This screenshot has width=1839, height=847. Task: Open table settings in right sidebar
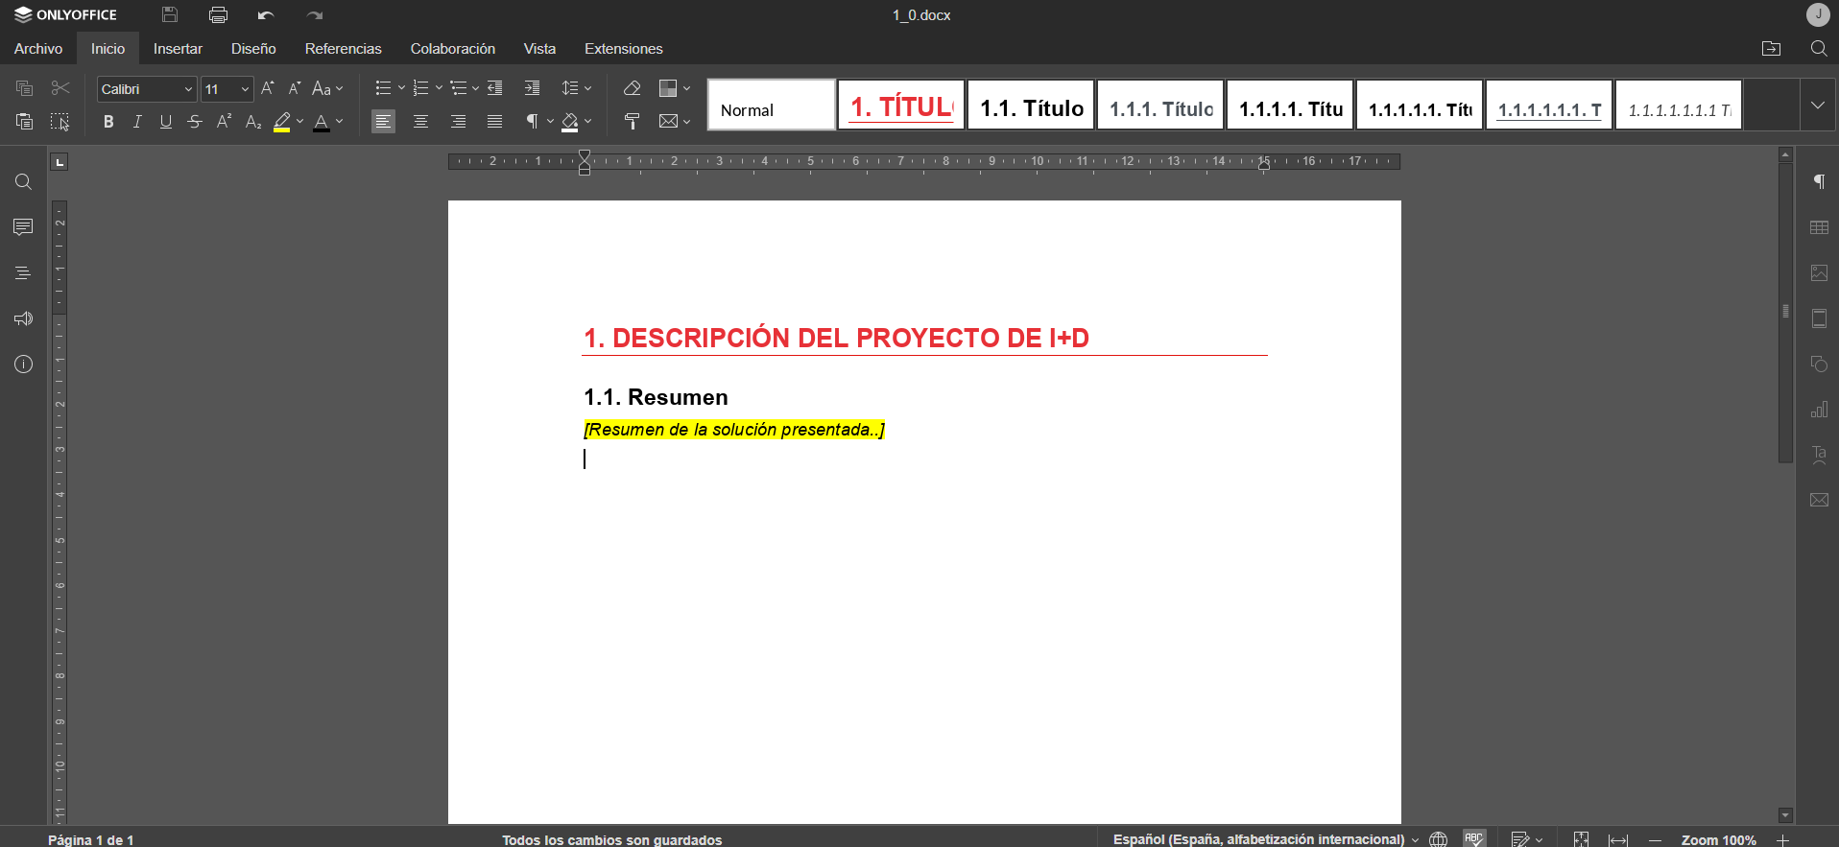click(x=1818, y=227)
